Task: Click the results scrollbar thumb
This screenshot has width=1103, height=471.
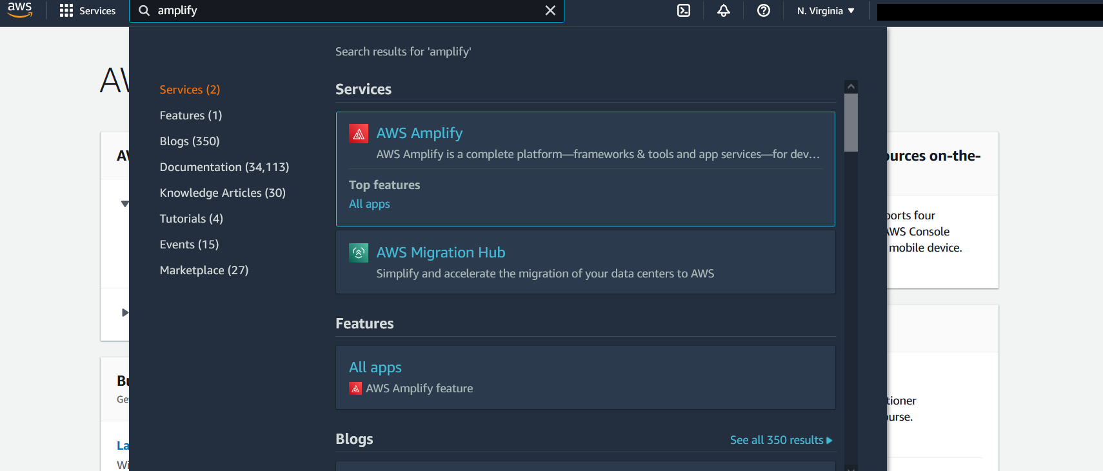Action: 851,123
